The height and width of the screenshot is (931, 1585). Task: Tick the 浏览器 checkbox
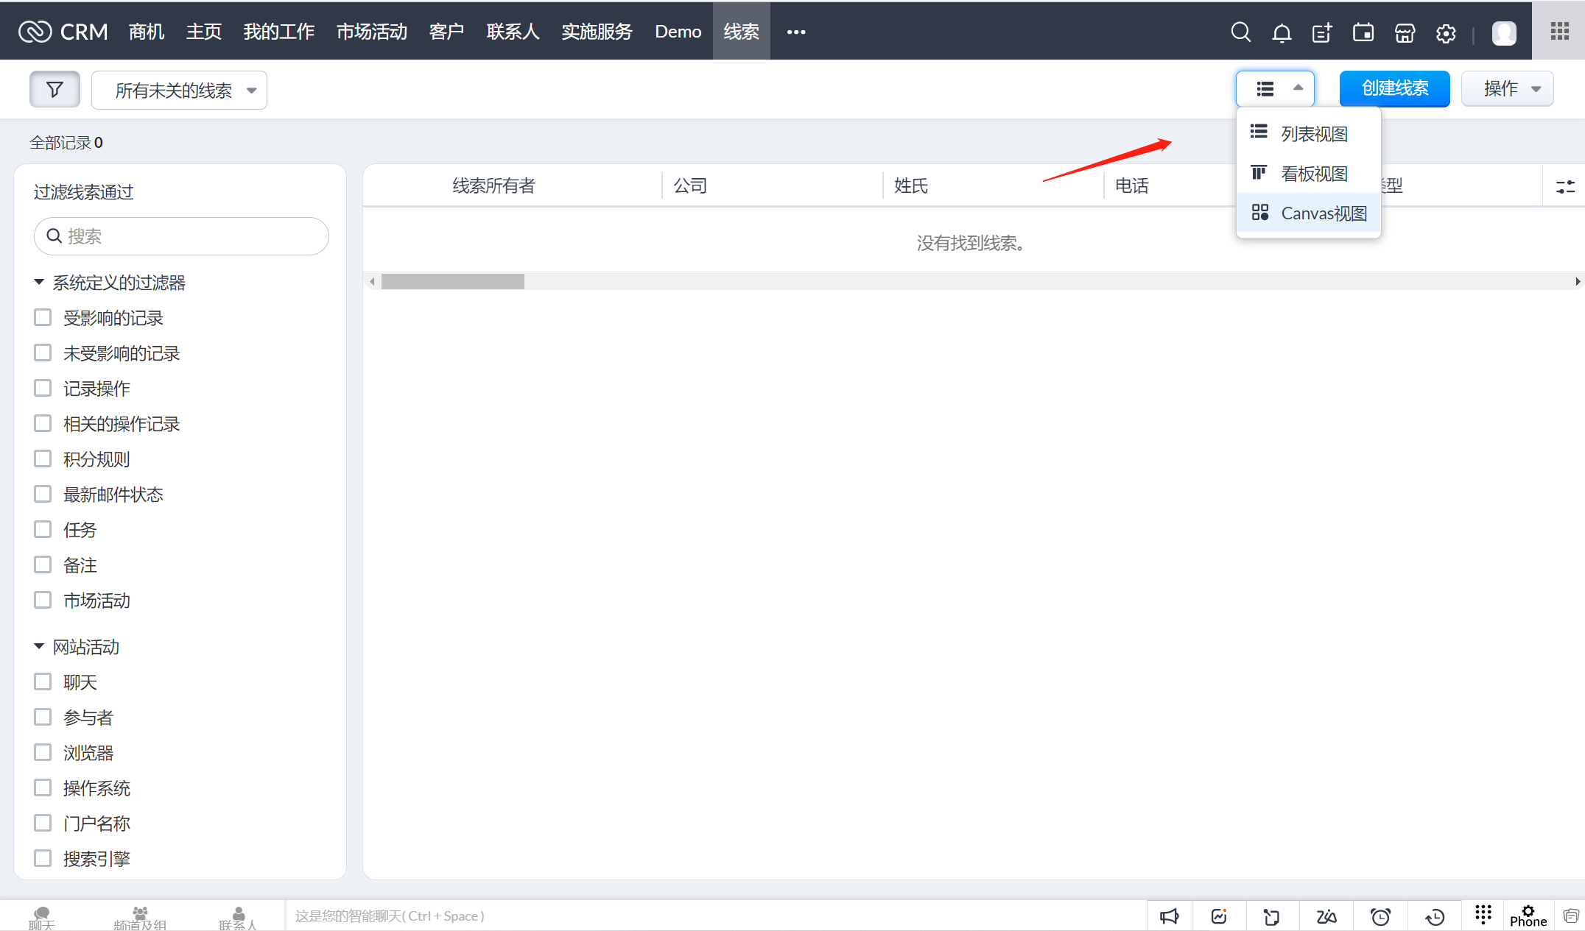43,752
